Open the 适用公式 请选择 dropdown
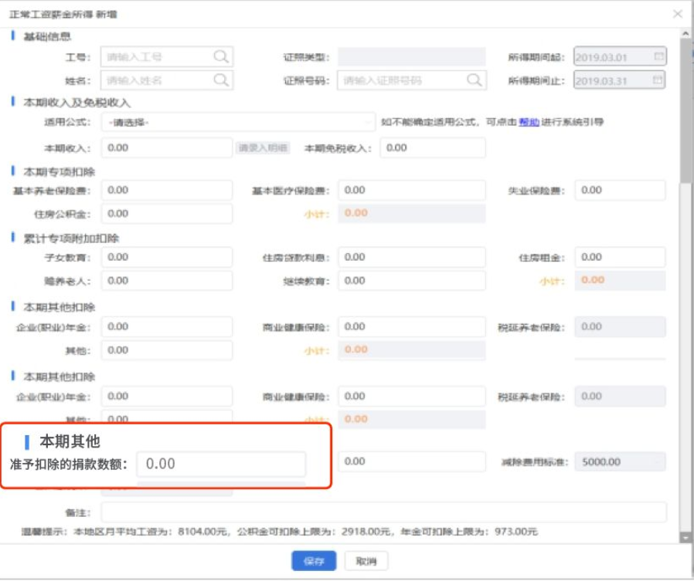Screen dimensions: 694x581 (238, 122)
